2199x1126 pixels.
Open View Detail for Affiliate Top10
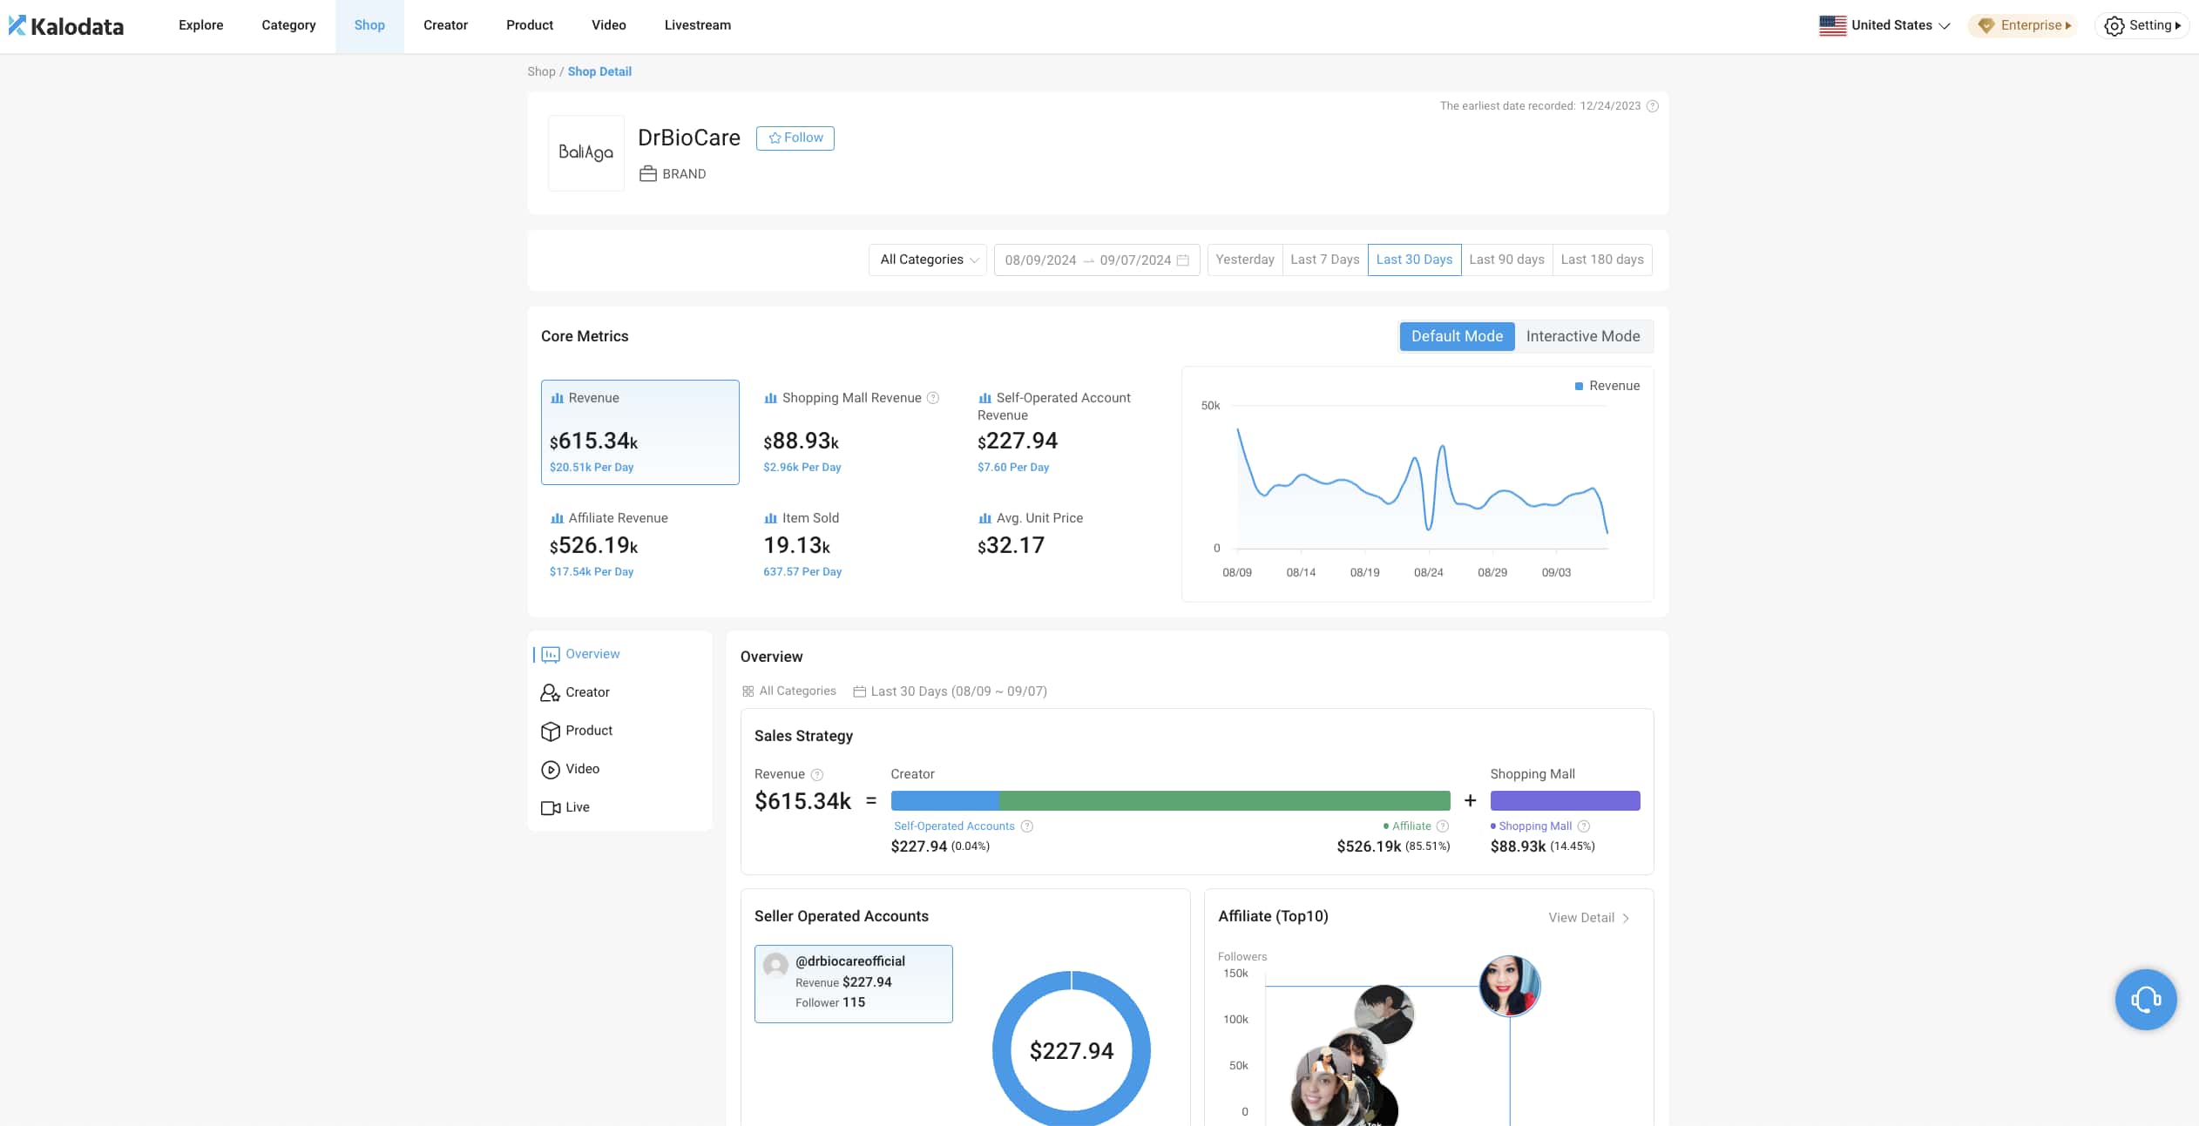1588,918
